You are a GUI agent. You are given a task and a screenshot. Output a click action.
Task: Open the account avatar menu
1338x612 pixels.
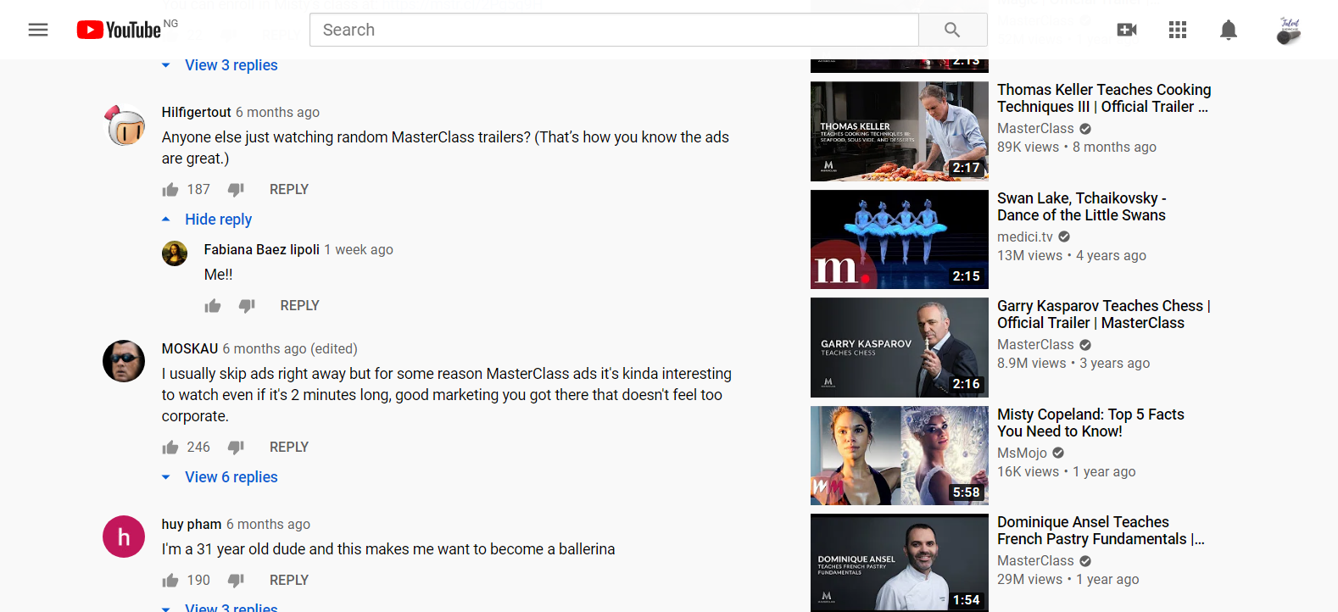[1289, 30]
